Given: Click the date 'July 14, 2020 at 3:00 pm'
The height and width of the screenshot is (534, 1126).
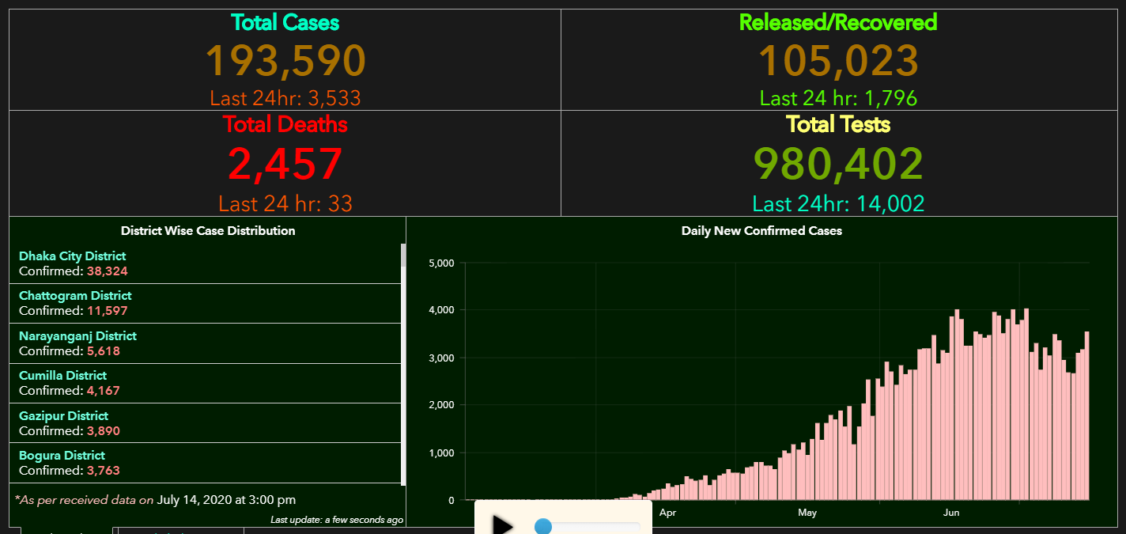Looking at the screenshot, I should tap(227, 500).
